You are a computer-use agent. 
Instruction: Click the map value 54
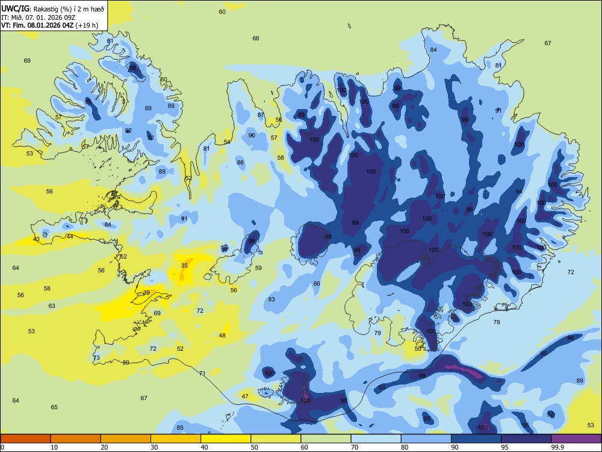coord(228,142)
